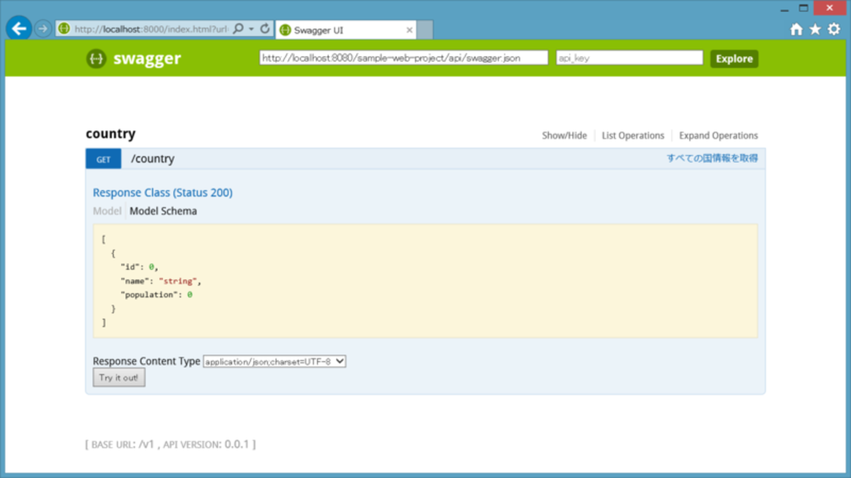
Task: Reload the page with the refresh icon
Action: 264,29
